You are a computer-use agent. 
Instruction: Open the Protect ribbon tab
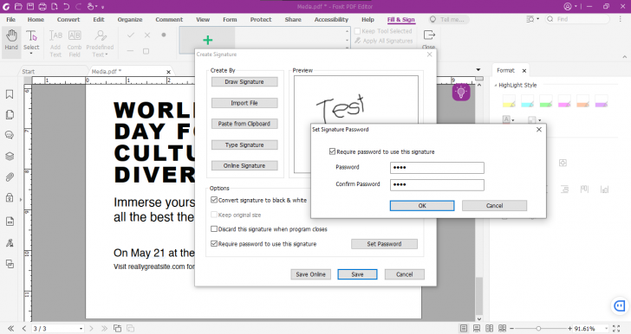click(x=261, y=19)
